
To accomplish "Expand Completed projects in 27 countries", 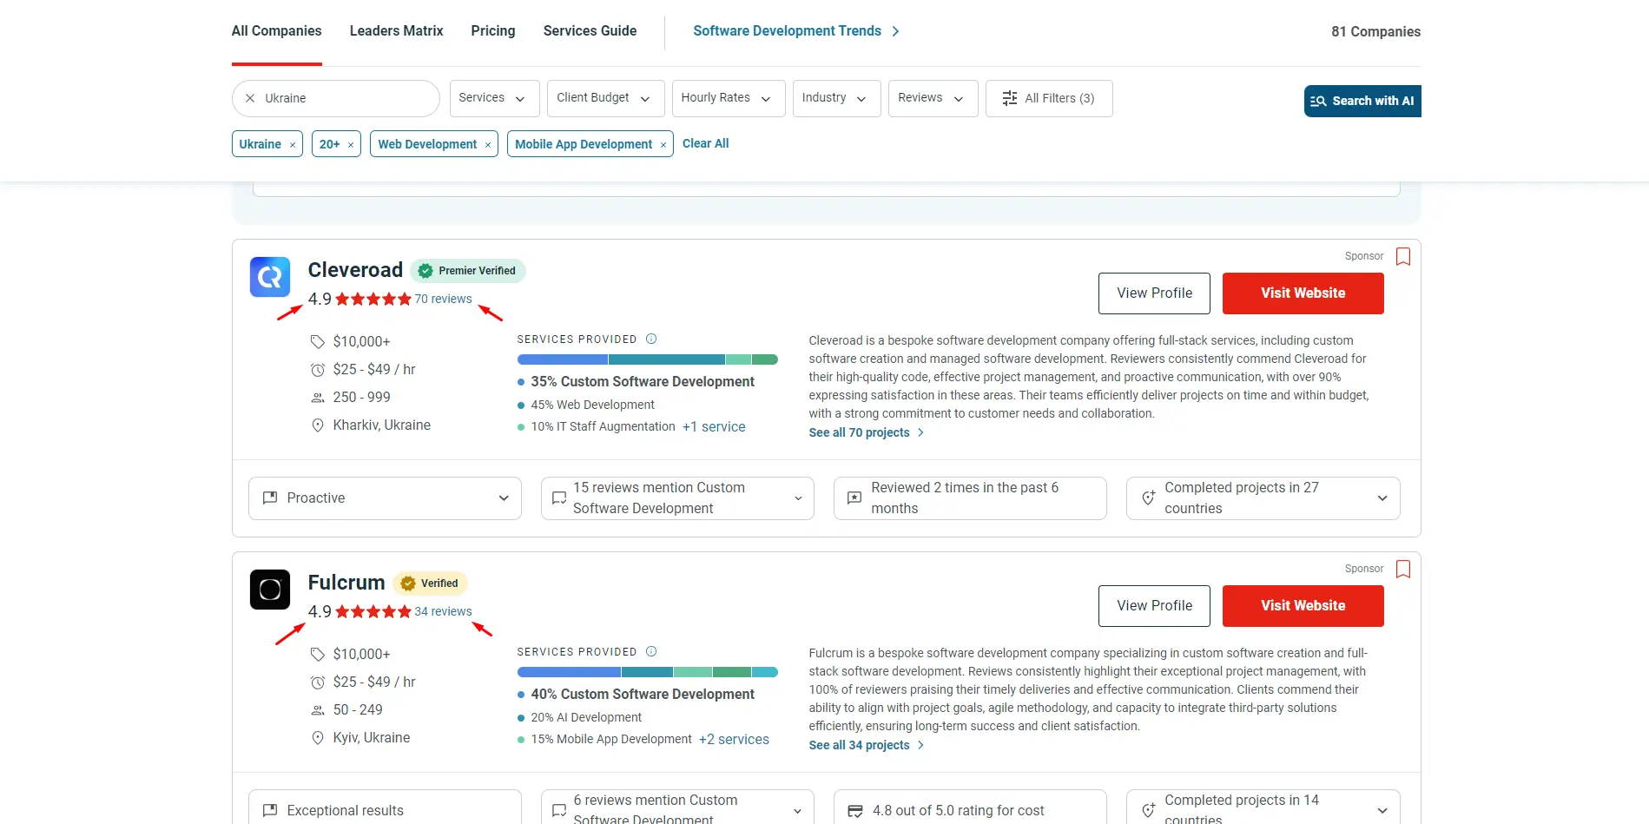I will [1263, 498].
